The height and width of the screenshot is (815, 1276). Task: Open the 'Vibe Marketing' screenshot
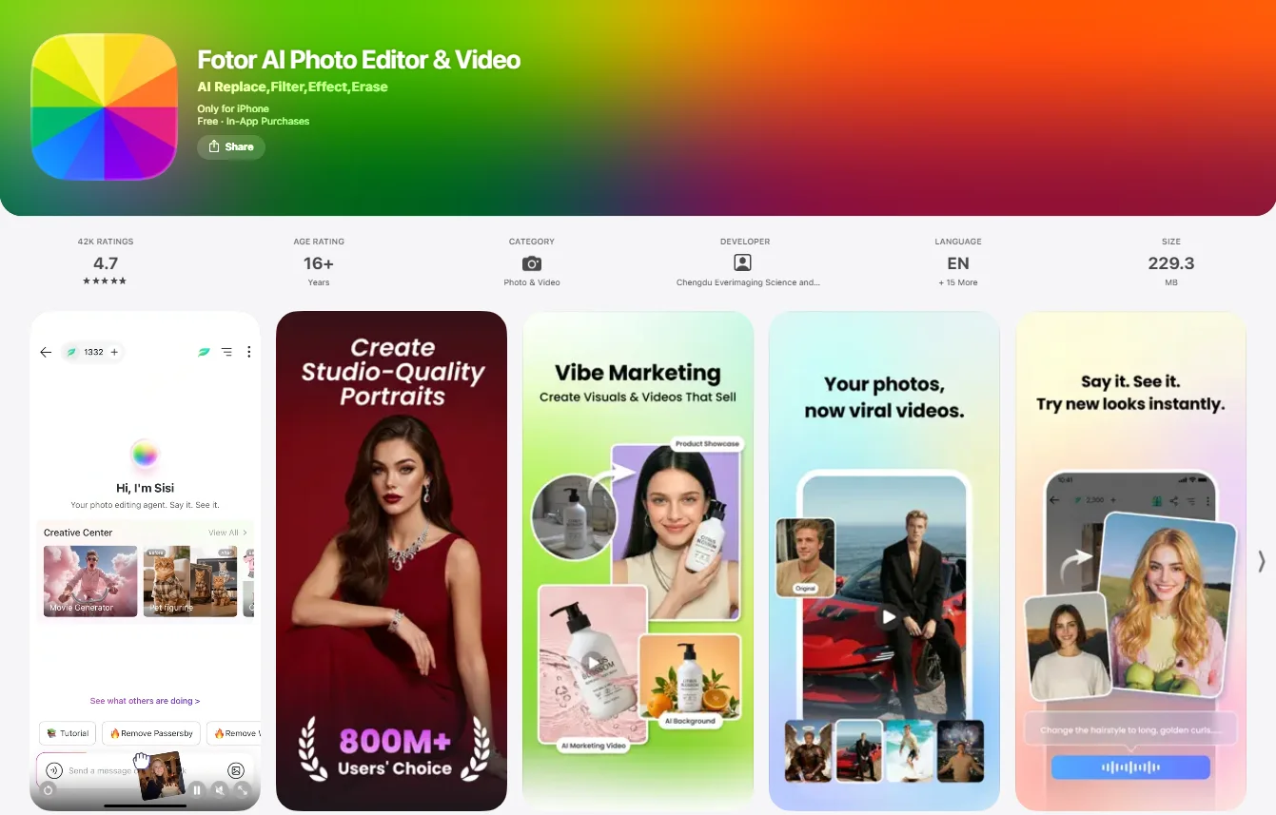[x=638, y=561]
